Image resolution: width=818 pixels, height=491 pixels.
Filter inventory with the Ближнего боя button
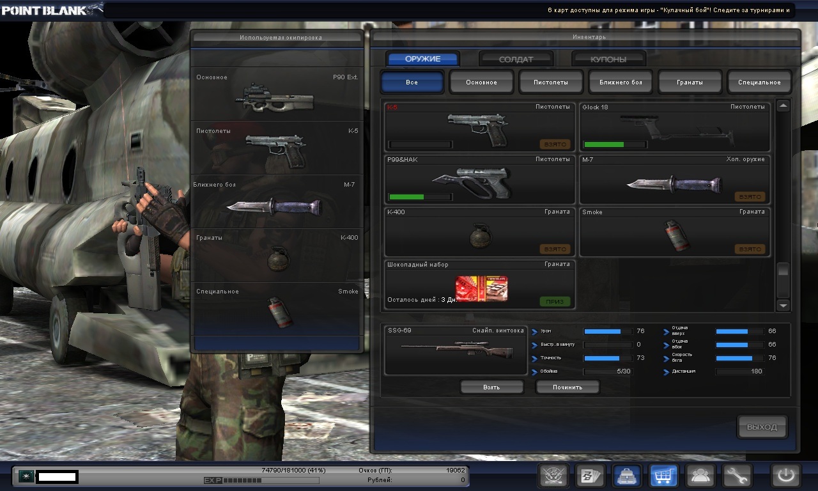[x=621, y=82]
